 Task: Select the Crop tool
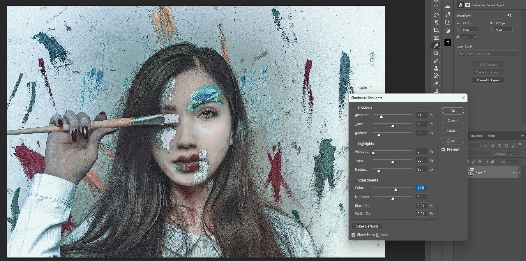(436, 30)
